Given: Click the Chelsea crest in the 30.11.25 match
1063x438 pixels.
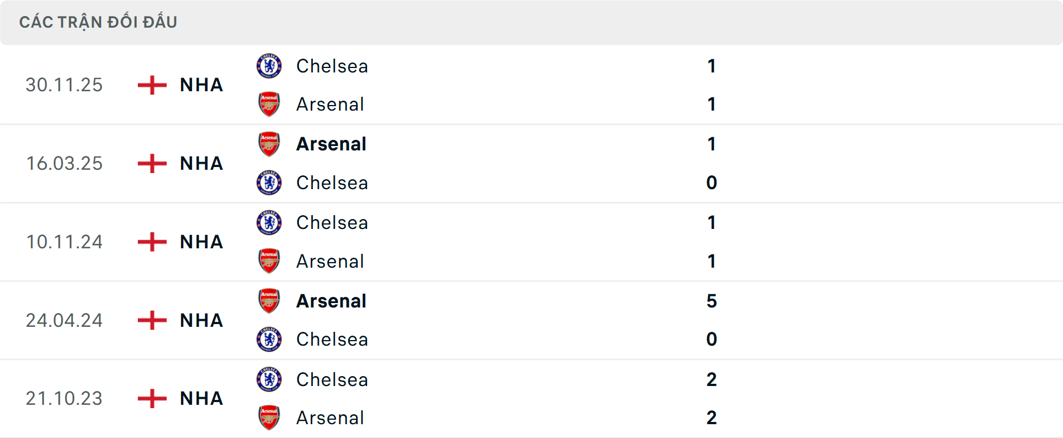Looking at the screenshot, I should point(269,65).
